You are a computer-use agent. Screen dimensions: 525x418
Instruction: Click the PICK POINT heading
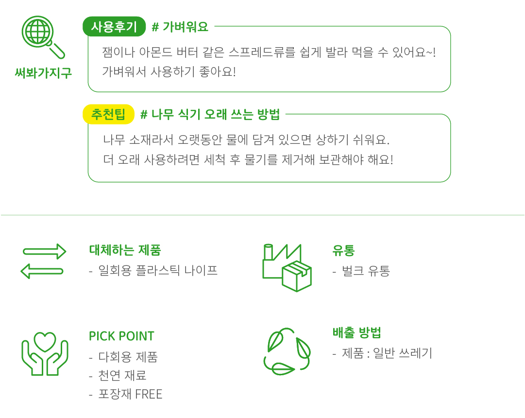(121, 336)
